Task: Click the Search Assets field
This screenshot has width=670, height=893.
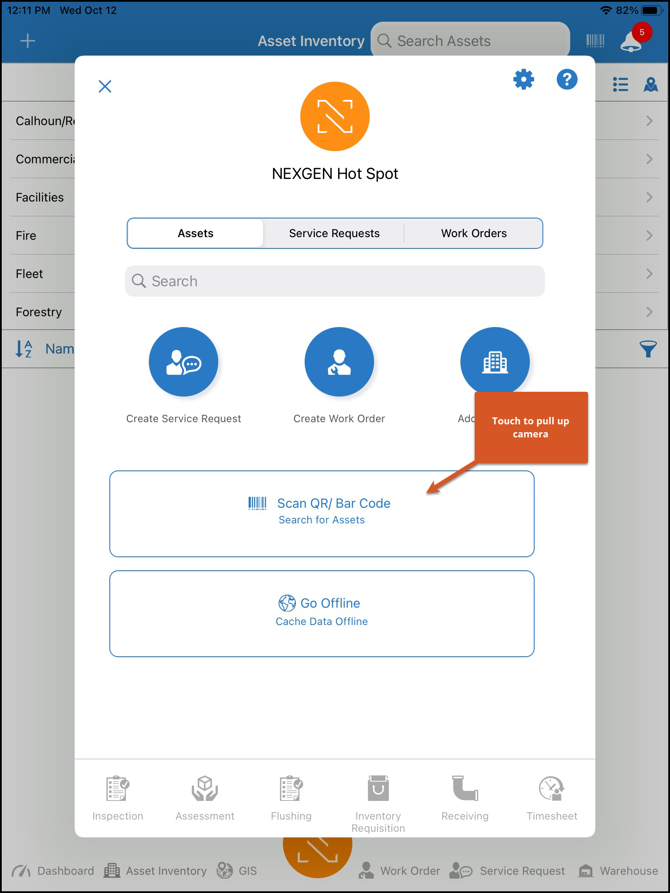Action: click(x=470, y=41)
